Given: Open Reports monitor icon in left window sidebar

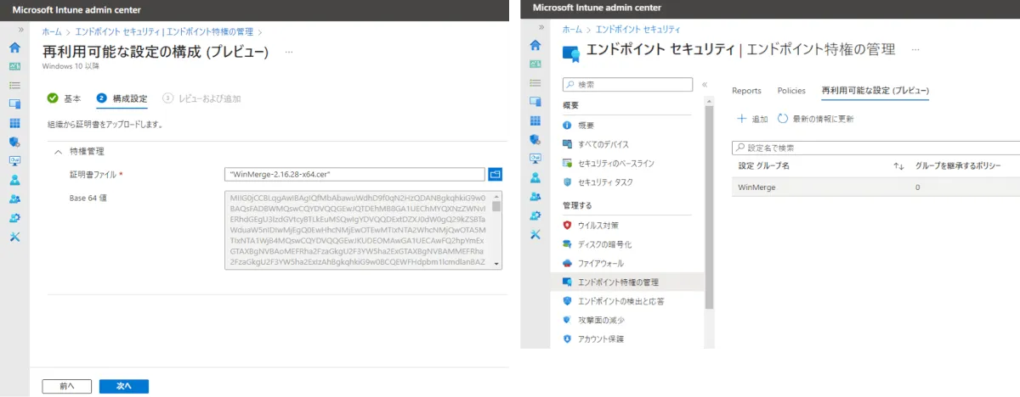Looking at the screenshot, I should tap(14, 160).
